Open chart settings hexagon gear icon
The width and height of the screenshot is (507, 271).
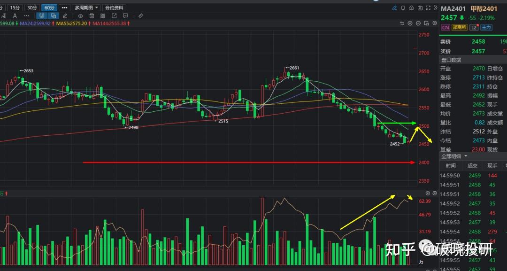[x=435, y=23]
